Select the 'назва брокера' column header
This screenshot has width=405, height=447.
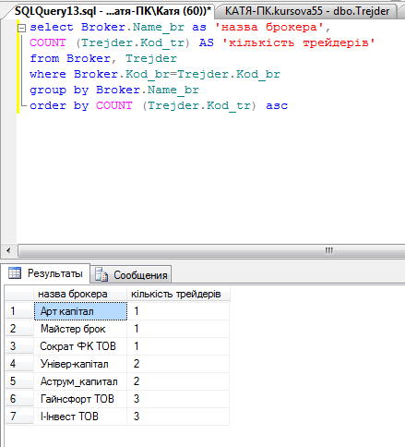point(80,294)
